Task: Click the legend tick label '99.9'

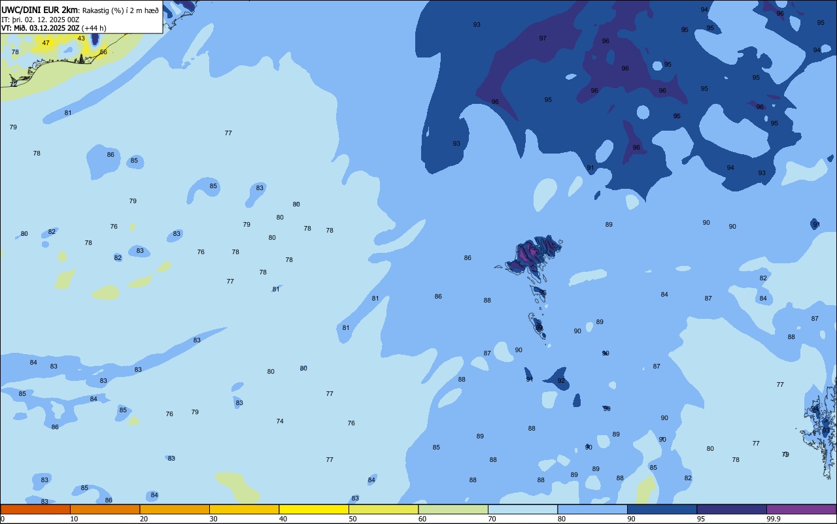Action: (774, 519)
